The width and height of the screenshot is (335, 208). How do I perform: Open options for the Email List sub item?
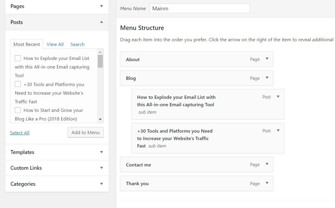(278, 97)
